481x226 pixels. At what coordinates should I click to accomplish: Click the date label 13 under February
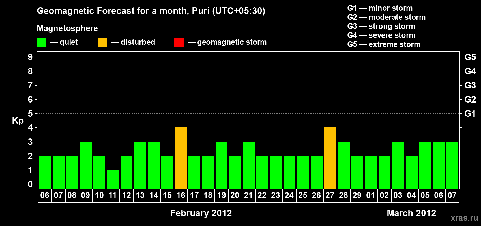click(x=140, y=195)
